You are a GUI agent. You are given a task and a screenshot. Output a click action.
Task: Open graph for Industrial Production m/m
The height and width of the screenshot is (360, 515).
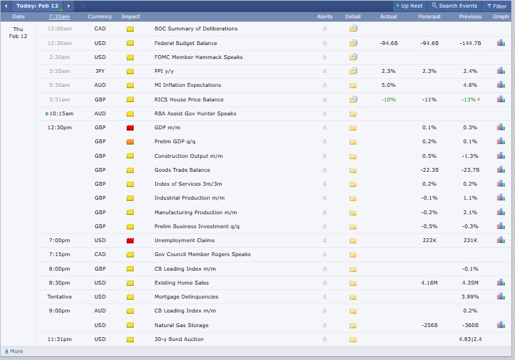point(501,198)
